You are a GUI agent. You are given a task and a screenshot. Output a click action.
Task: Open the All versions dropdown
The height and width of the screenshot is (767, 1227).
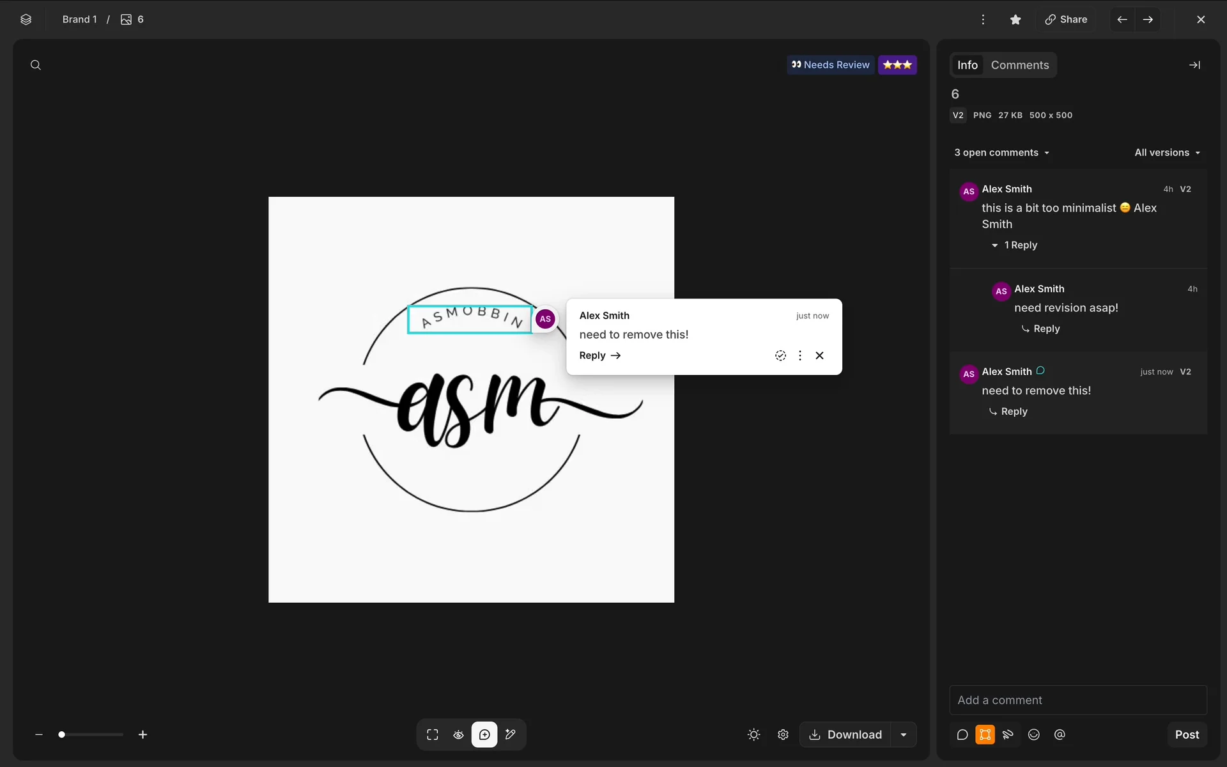pos(1167,152)
